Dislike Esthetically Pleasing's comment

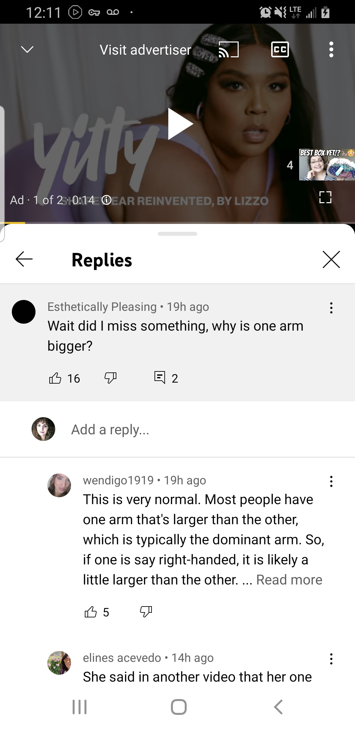pos(110,378)
